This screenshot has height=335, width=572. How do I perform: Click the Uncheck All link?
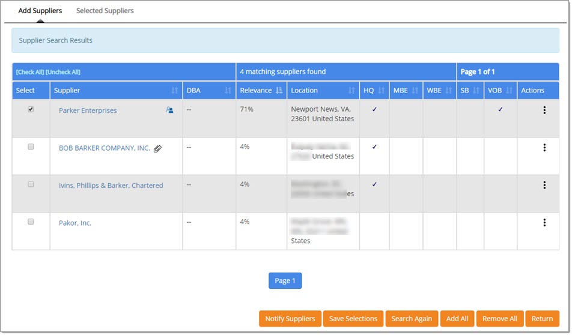pos(62,72)
